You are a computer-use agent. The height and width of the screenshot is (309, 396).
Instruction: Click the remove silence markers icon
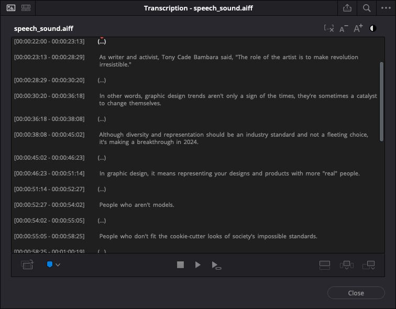329,28
